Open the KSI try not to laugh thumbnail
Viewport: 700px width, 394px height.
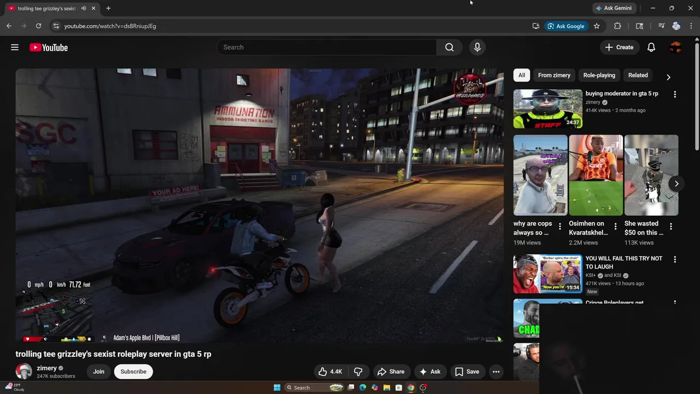point(547,274)
